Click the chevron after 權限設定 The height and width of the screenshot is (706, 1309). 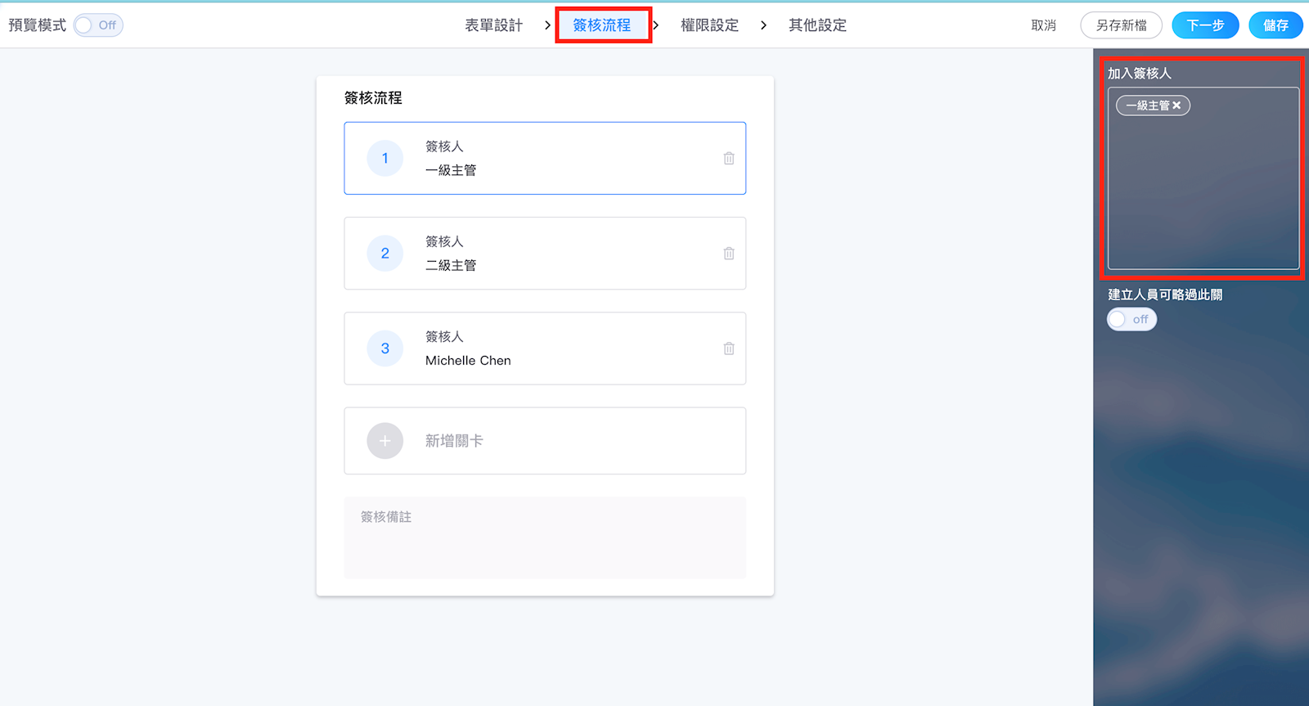[x=763, y=25]
